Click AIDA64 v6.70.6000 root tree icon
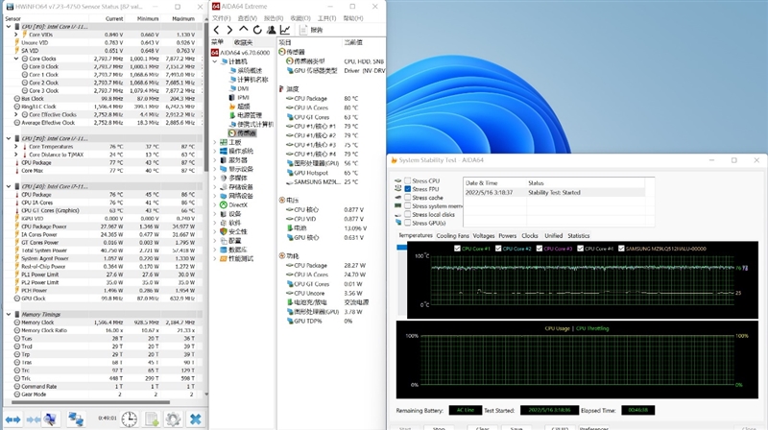768x430 pixels. point(215,53)
